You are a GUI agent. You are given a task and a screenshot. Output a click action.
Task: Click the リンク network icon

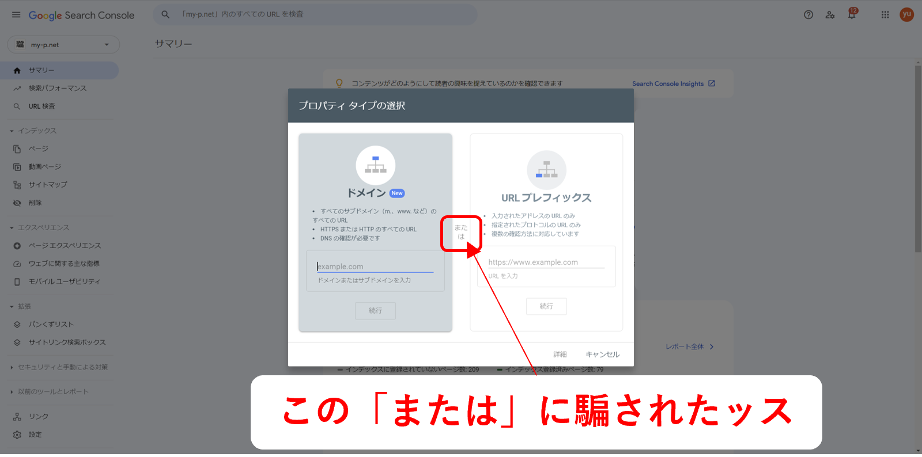point(17,417)
